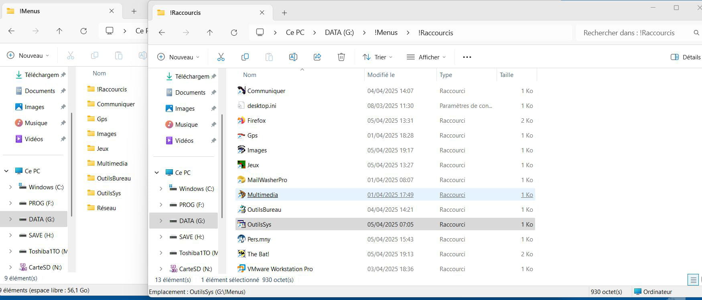
Task: Click the Refresh button in !Raccourcis window
Action: (234, 32)
